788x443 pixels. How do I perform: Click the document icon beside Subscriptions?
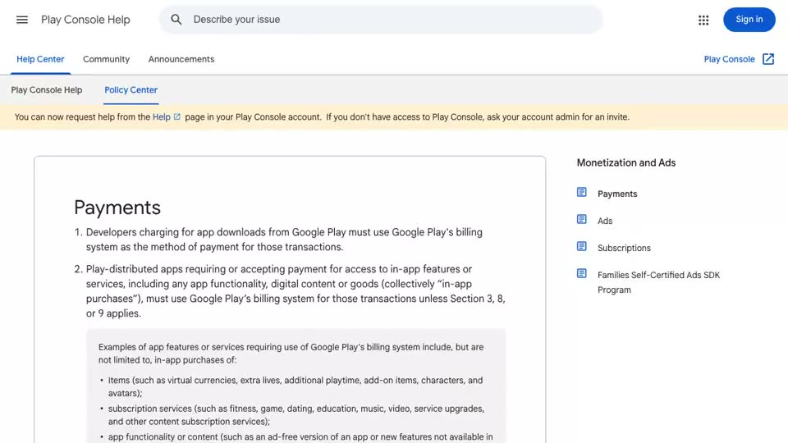[581, 247]
